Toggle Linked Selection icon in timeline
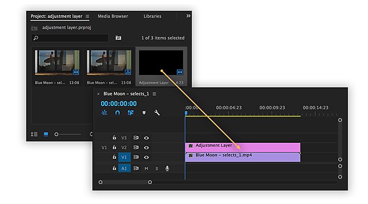The image size is (368, 204). pos(130,113)
